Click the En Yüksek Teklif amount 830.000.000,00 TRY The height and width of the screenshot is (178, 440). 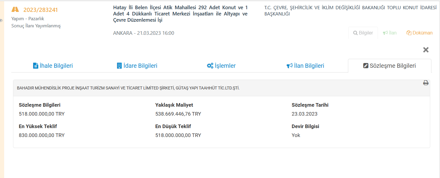click(42, 135)
